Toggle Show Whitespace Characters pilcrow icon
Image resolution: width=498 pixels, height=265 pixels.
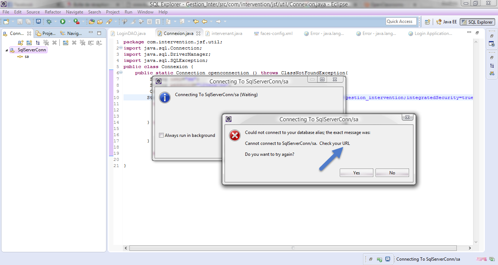(x=157, y=22)
